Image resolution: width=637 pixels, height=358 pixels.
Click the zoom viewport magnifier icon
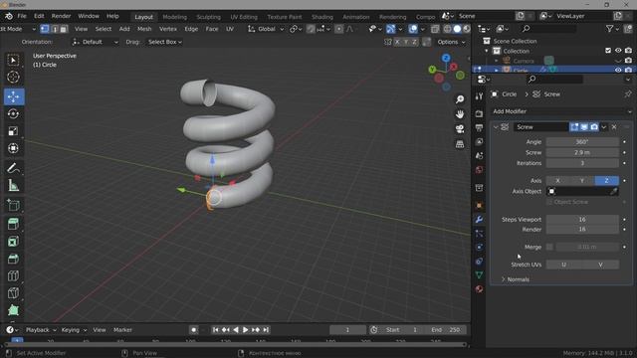pyautogui.click(x=460, y=99)
